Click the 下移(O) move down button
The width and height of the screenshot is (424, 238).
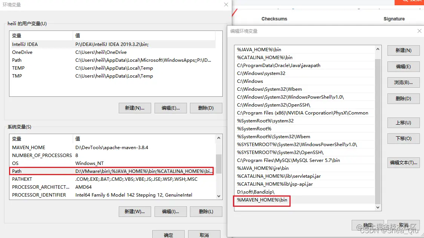point(403,138)
